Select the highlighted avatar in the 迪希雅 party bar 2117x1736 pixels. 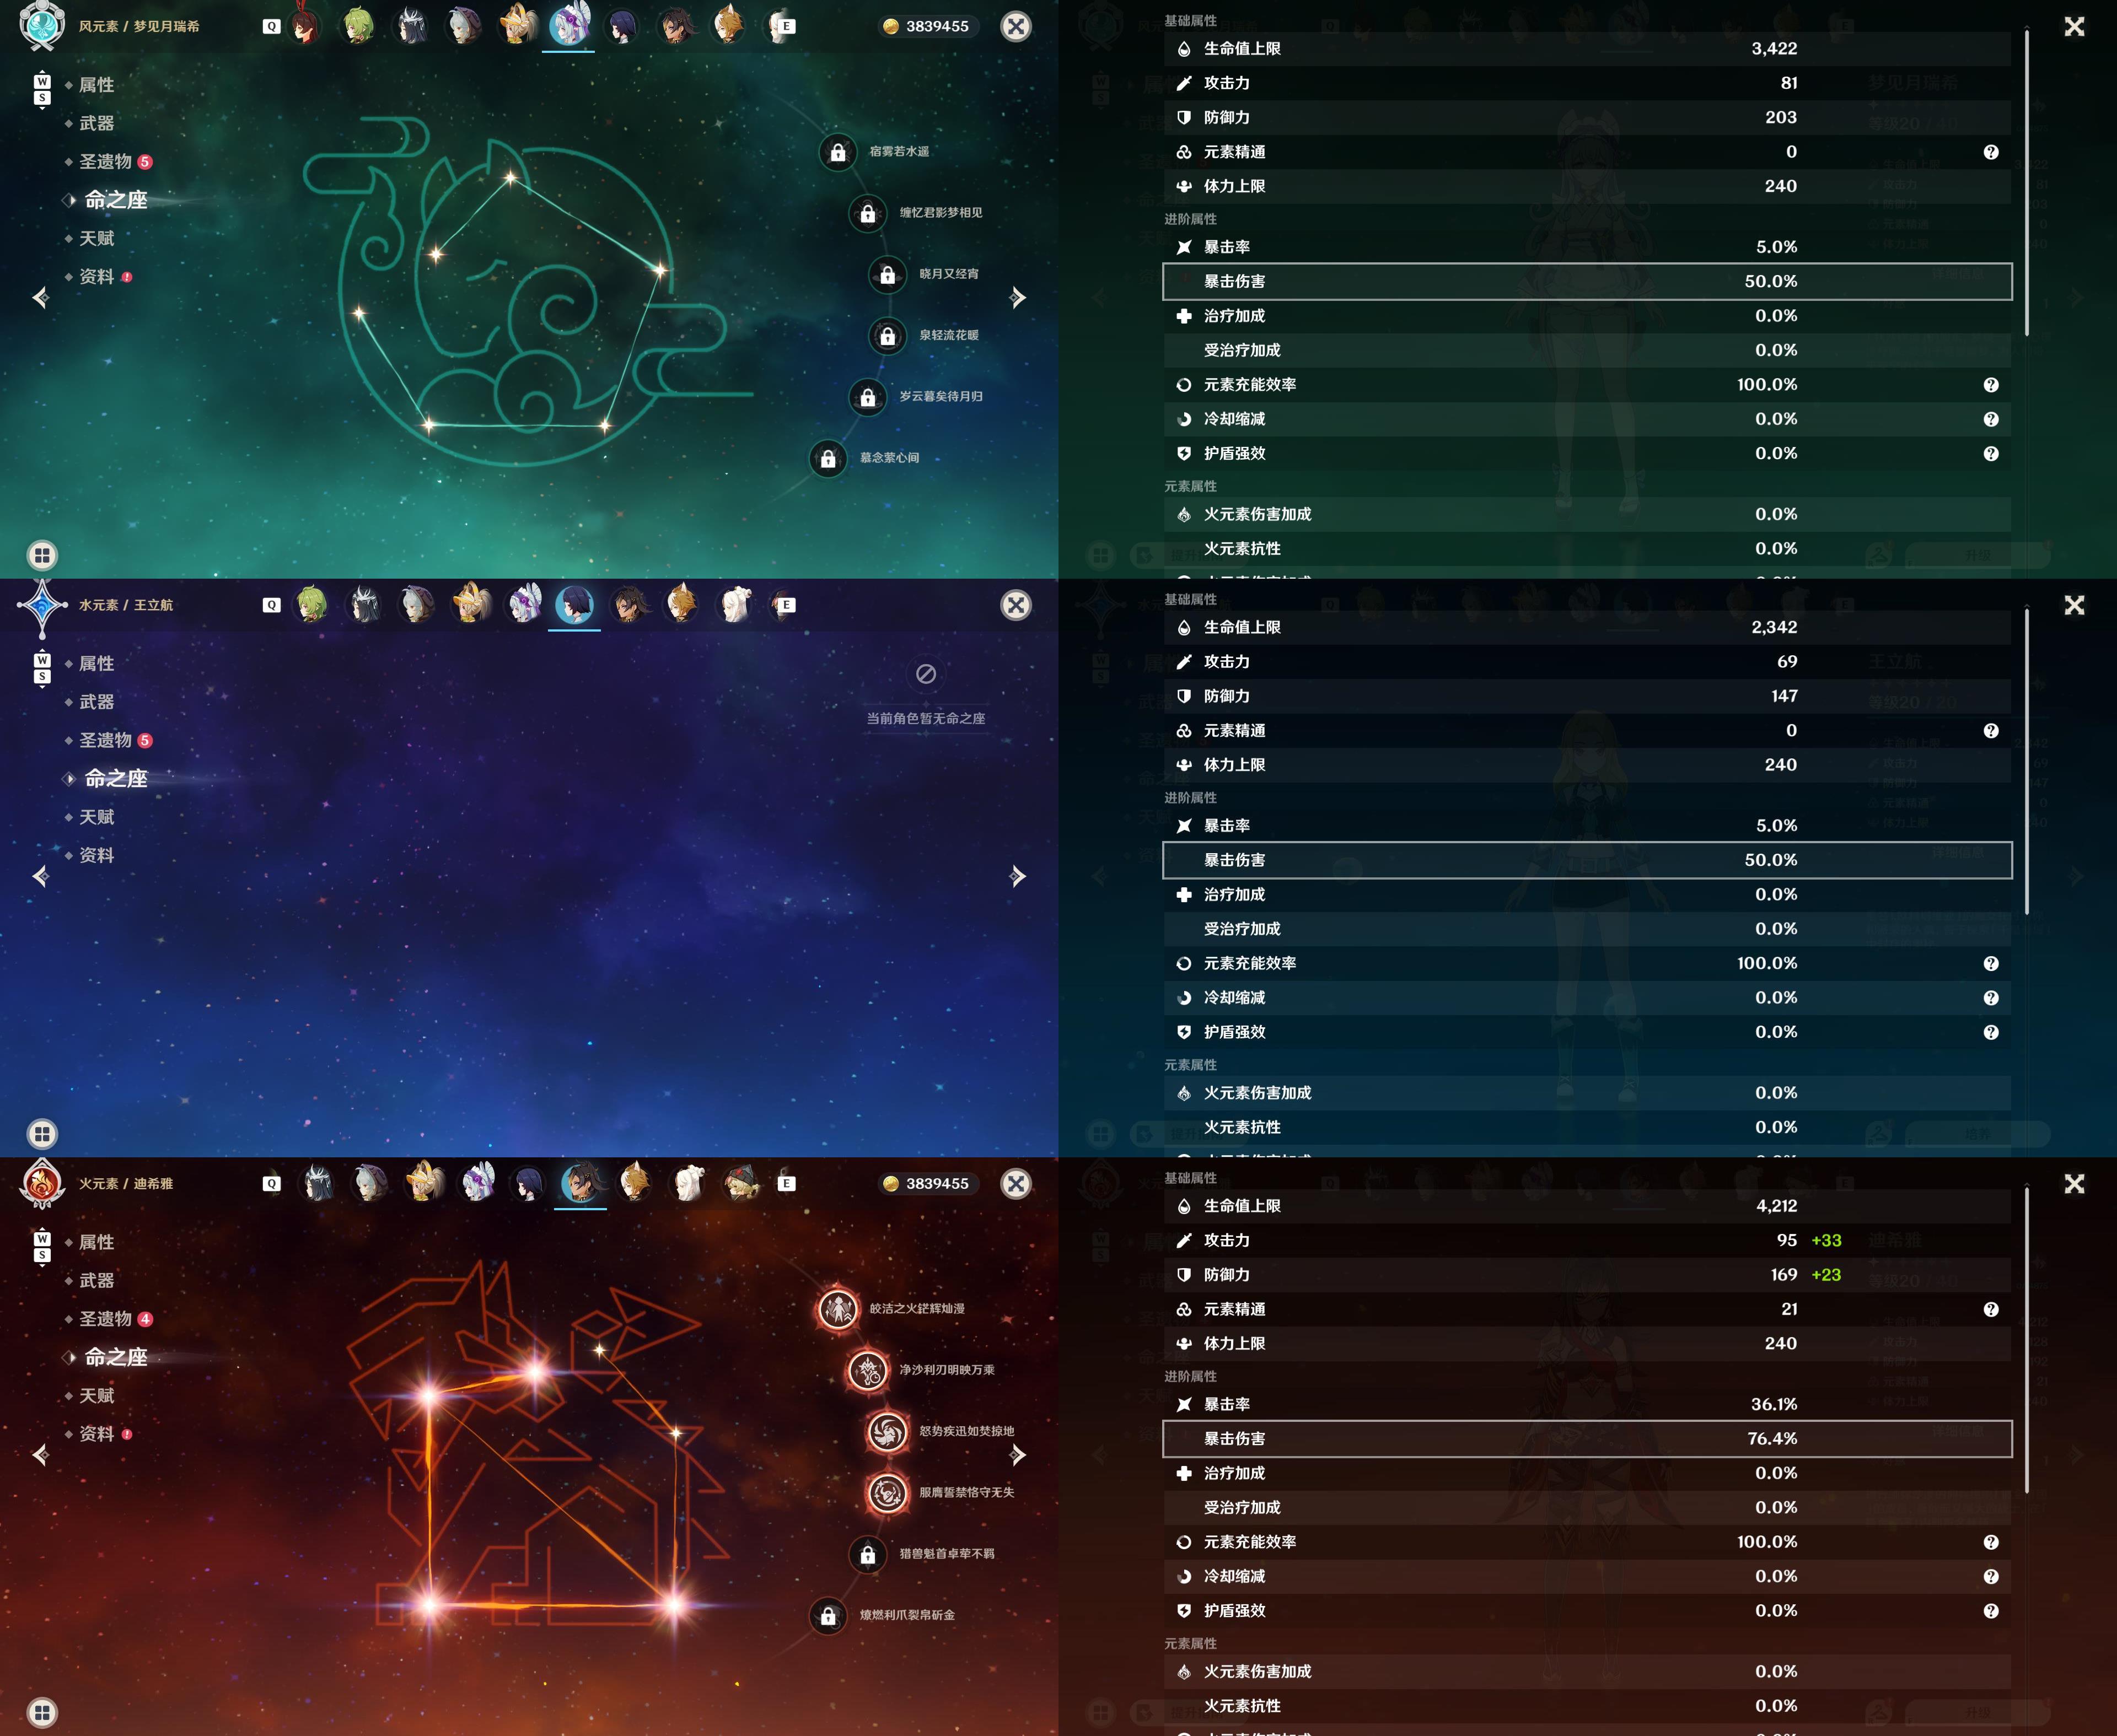[x=581, y=1183]
